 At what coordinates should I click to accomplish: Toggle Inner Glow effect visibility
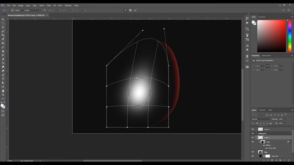coord(266,148)
